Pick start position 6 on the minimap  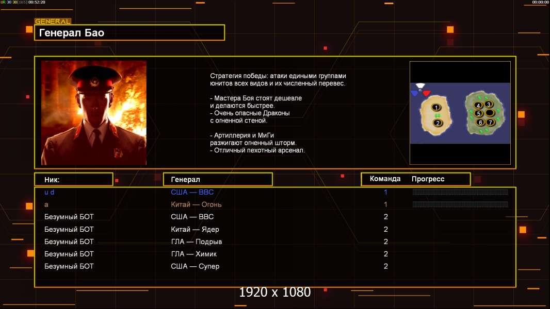[480, 122]
